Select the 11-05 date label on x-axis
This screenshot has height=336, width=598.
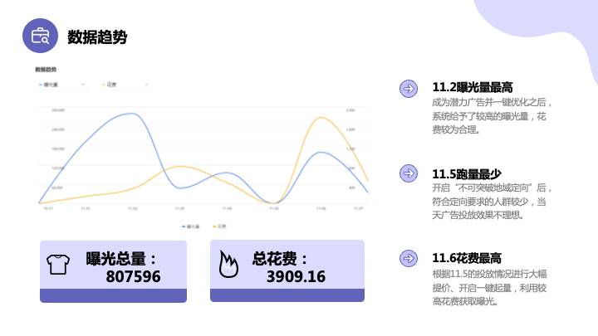tap(274, 209)
